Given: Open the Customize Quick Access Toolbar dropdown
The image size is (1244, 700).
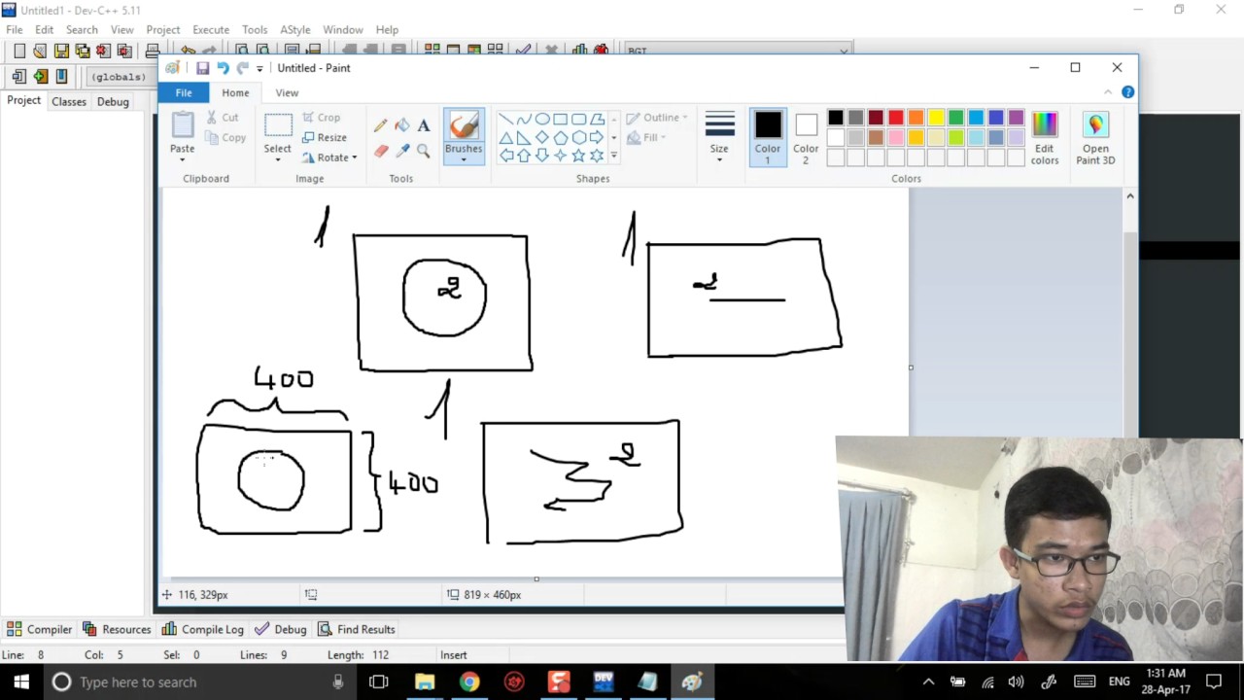Looking at the screenshot, I should 259,69.
